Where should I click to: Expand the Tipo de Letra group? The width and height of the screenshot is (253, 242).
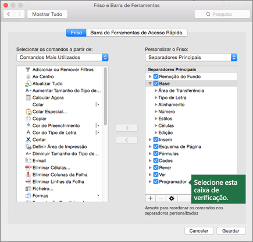[x=156, y=97]
